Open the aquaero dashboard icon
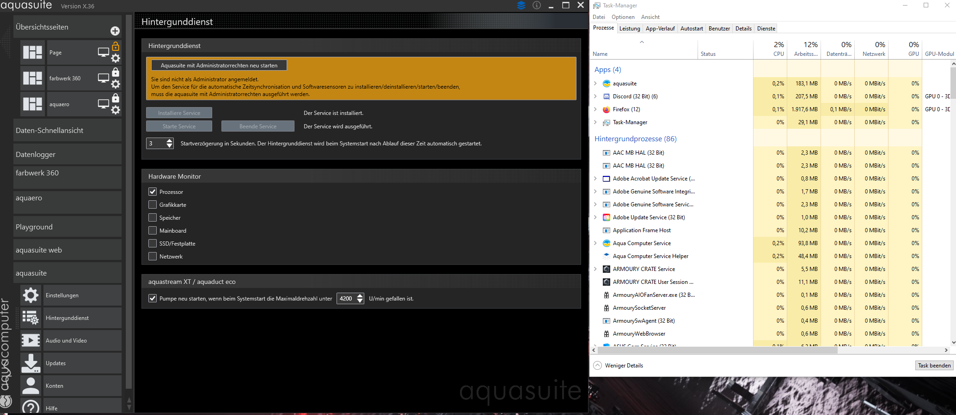This screenshot has height=415, width=956. [33, 104]
